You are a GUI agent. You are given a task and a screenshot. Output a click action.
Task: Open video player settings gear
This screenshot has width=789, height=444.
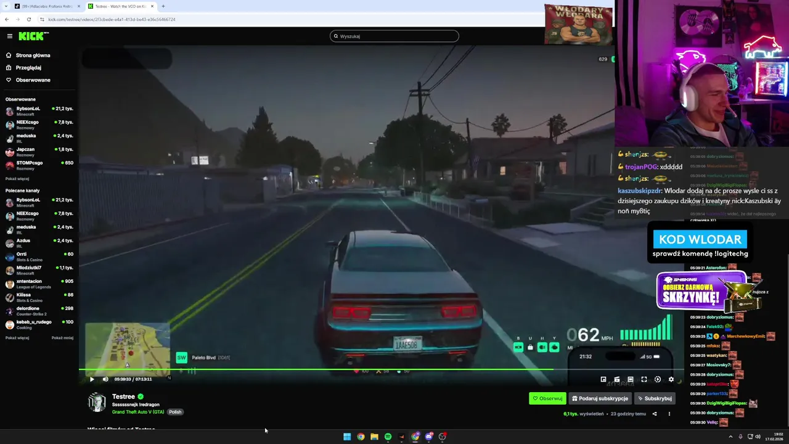(671, 379)
